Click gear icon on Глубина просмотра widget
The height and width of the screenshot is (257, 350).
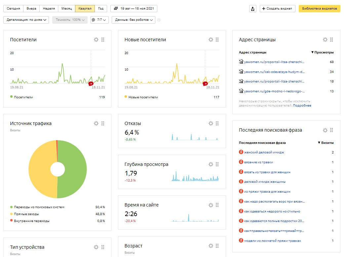(x=211, y=164)
